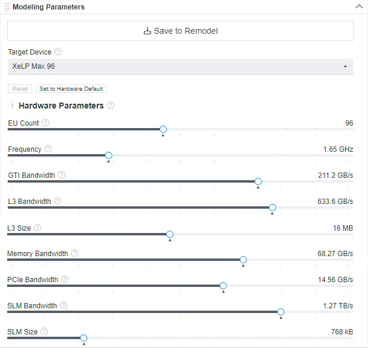Click the SLM Bandwidth slider handle
Screen dimensions: 368x348
281,312
